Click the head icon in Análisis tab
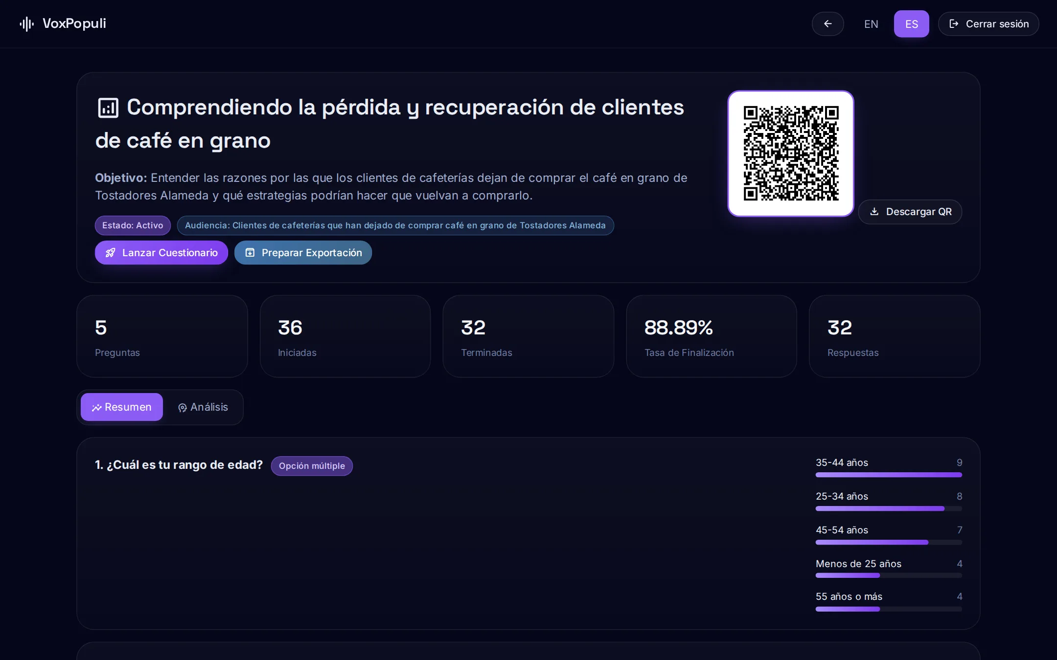 tap(183, 408)
